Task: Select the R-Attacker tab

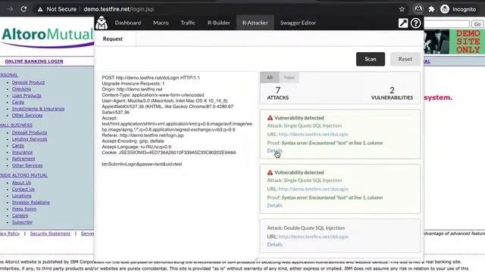Action: tap(255, 23)
